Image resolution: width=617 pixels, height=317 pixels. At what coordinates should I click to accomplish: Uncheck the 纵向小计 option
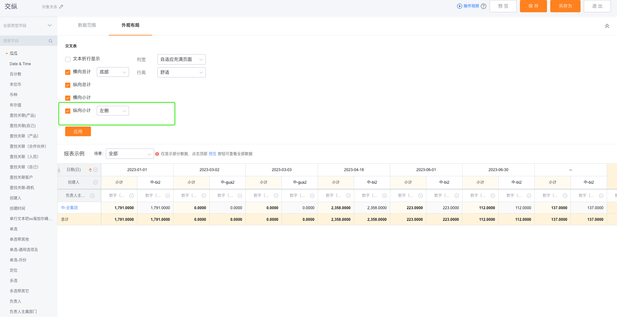pyautogui.click(x=68, y=111)
